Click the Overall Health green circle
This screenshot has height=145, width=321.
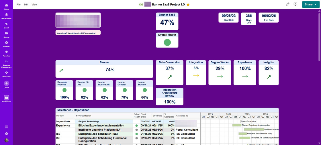click(x=167, y=42)
